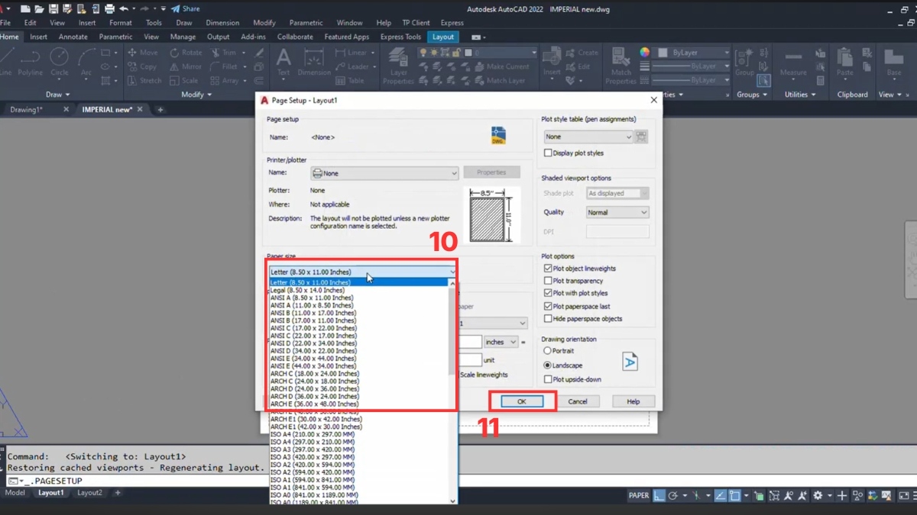Screen dimensions: 917x515
Task: Open the Format menu
Action: point(121,23)
